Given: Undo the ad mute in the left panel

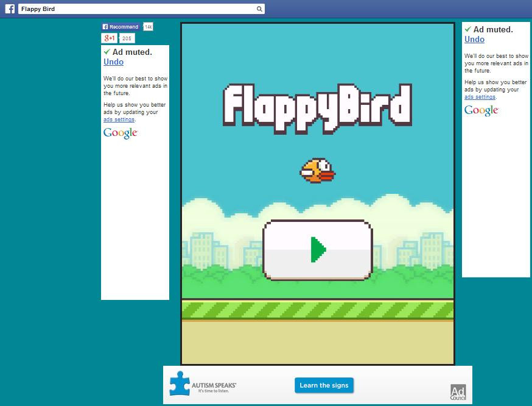Looking at the screenshot, I should click(113, 62).
